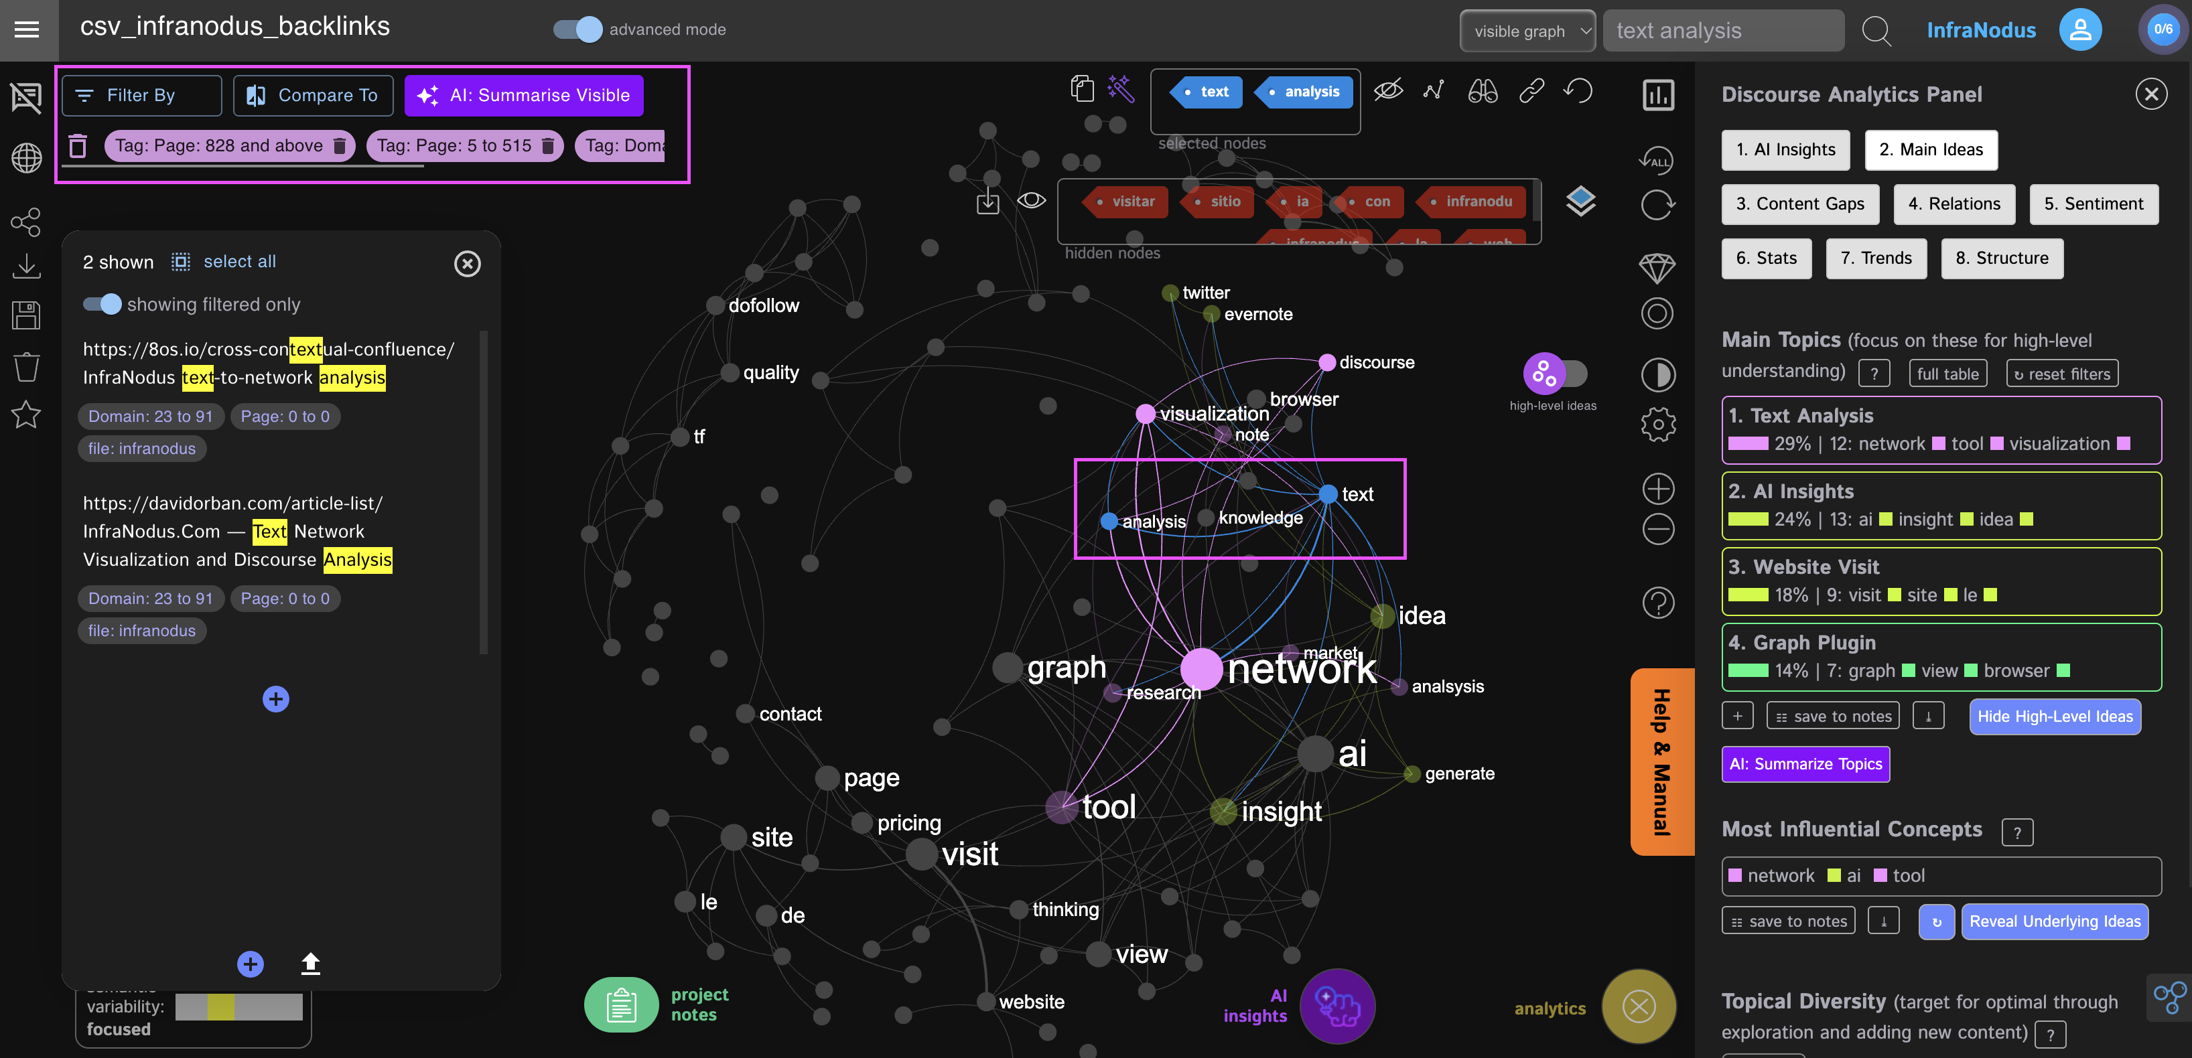
Task: Open the 0/6 progress badge
Action: pos(2163,29)
